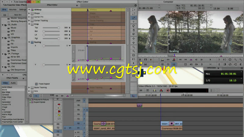Select the Picture-in-Picture effect
The width and height of the screenshot is (244, 137).
coord(41,100)
